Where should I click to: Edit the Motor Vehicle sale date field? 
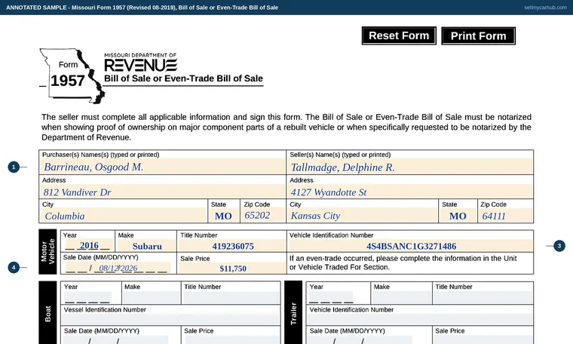117,268
